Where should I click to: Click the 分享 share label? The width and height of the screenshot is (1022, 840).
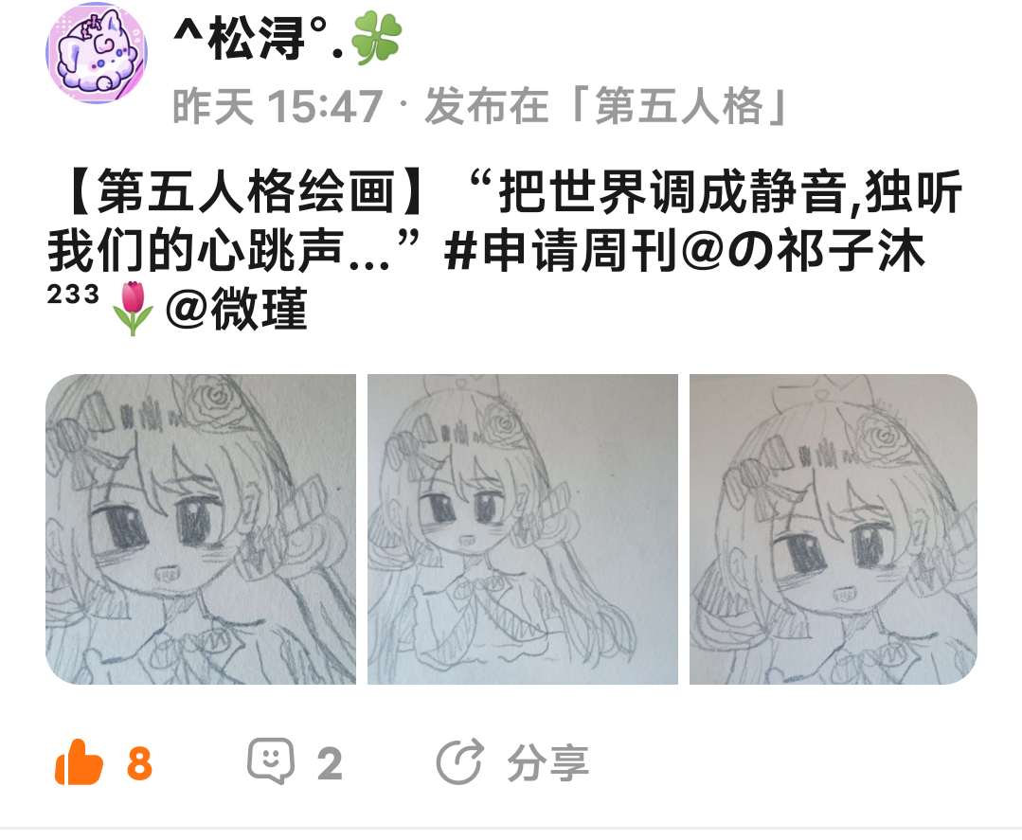pyautogui.click(x=548, y=762)
